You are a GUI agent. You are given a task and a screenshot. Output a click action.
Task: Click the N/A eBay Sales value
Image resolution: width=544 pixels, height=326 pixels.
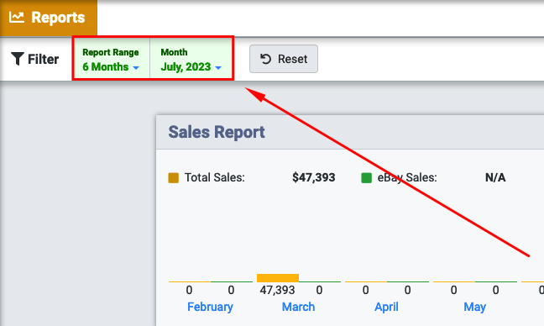[x=495, y=178]
